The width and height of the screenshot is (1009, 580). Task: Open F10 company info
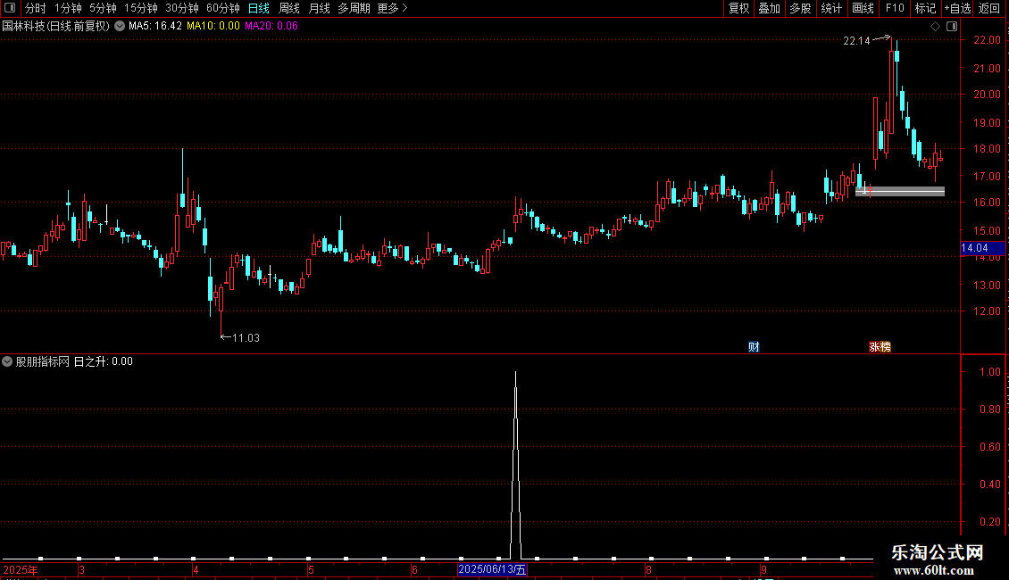click(x=895, y=8)
